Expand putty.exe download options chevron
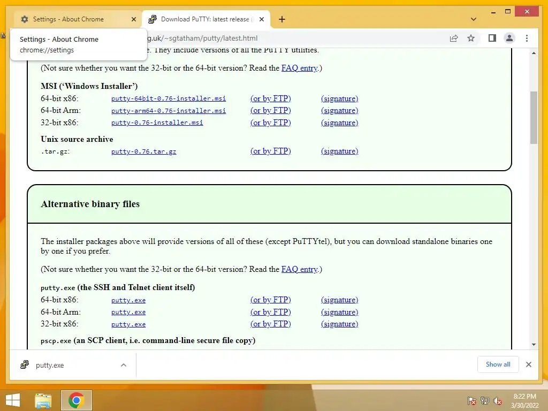The width and height of the screenshot is (548, 411). pos(124,365)
